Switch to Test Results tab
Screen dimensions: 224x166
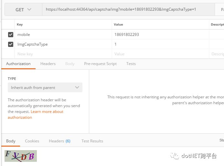click(x=92, y=141)
